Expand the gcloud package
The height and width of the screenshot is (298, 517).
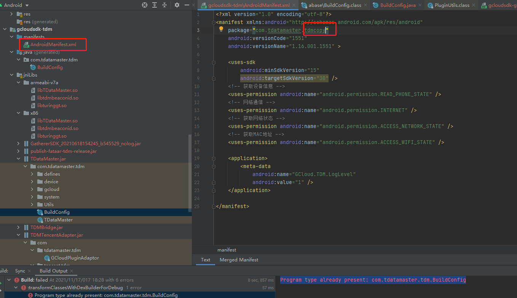coord(32,189)
